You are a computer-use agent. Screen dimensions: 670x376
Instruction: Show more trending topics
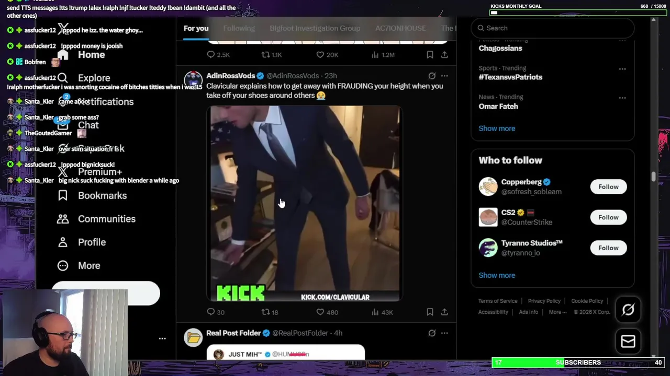coord(497,128)
